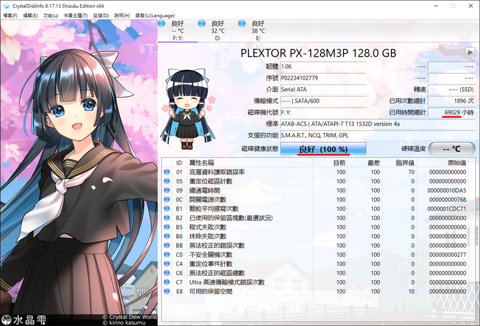
Task: Click the transfer mode field SATA/600
Action: [x=323, y=101]
